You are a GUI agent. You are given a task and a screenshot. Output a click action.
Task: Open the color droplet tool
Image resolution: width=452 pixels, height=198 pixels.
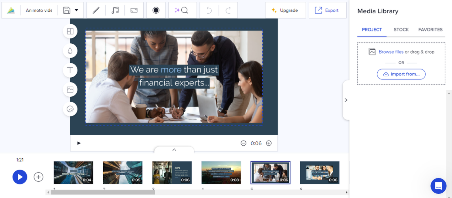pos(70,51)
